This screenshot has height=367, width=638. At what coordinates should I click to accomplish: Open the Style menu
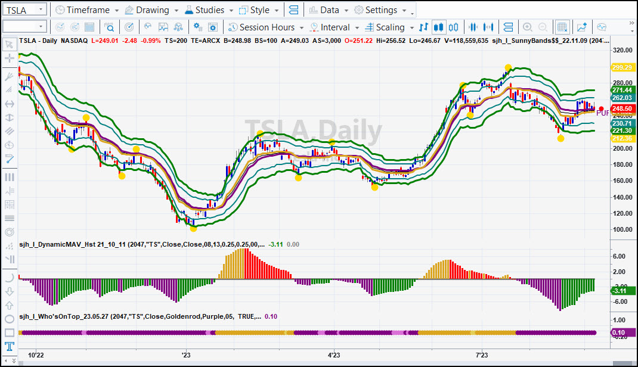pos(254,10)
